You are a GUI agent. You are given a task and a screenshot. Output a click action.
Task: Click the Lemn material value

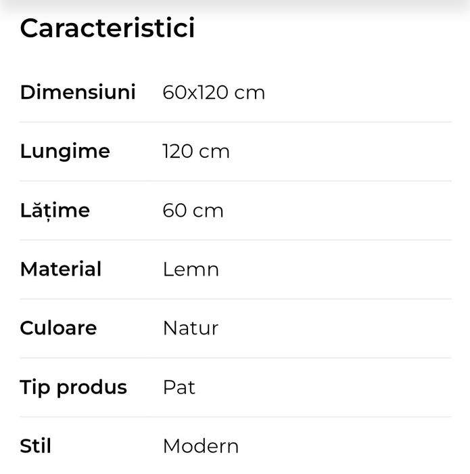191,269
